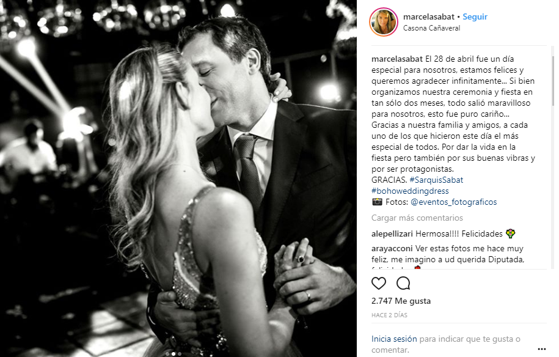Log in via the Inicia sesión link
The image size is (559, 357).
[394, 339]
